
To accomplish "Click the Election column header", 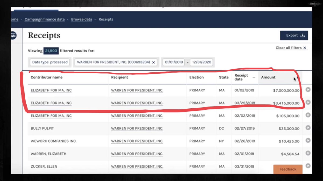I will click(196, 77).
